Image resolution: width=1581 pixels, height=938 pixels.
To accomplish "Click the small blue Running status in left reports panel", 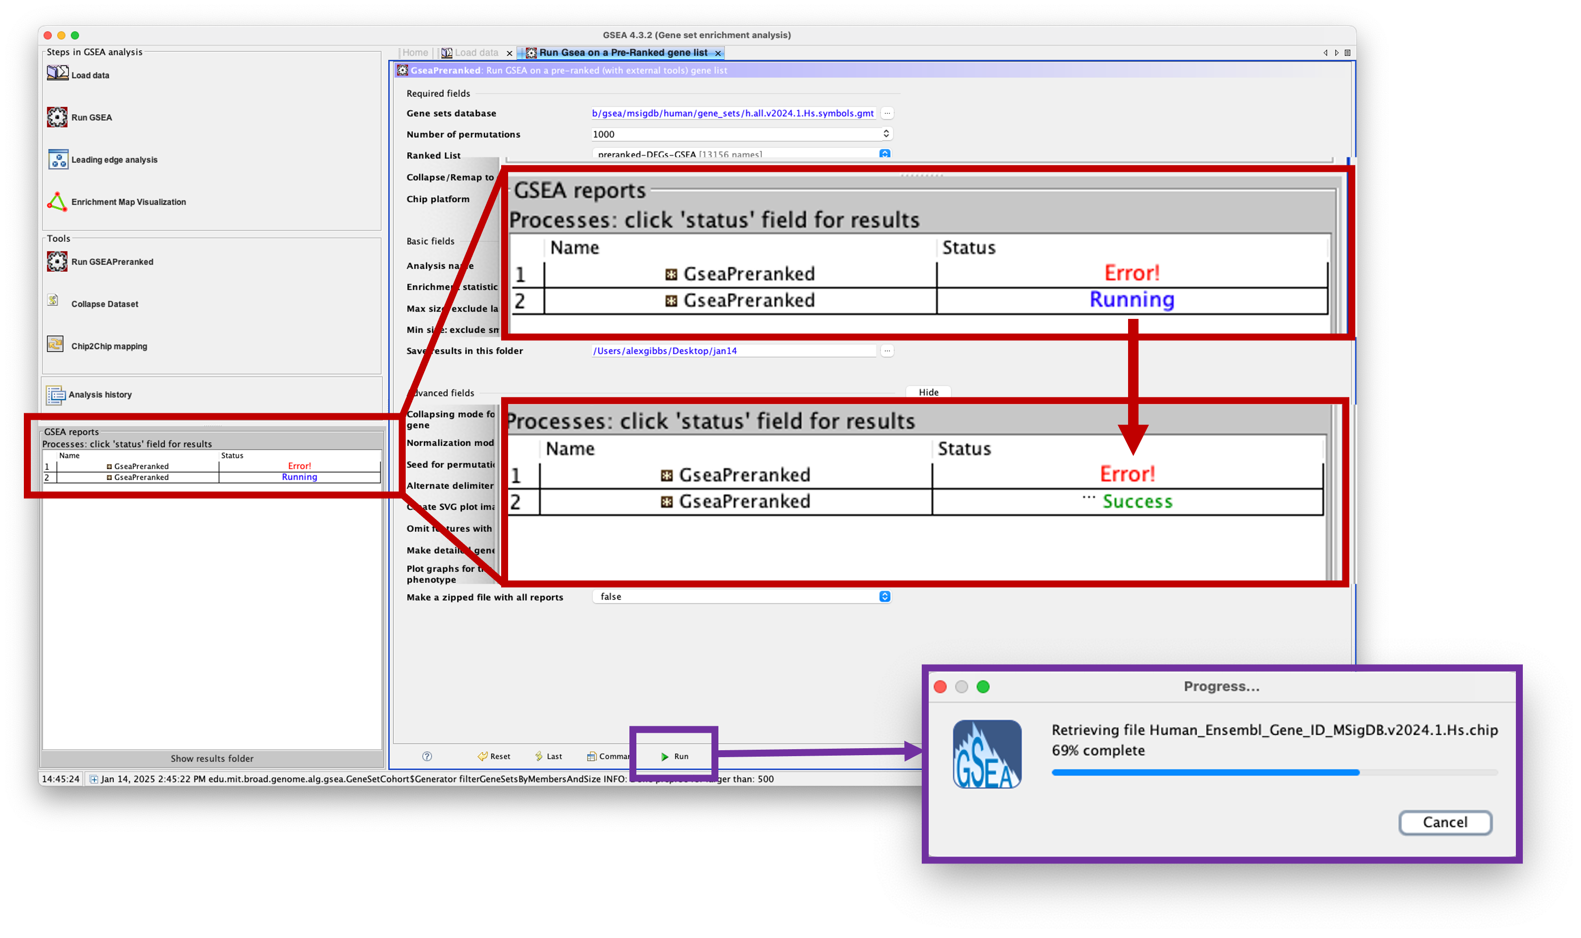I will [299, 476].
